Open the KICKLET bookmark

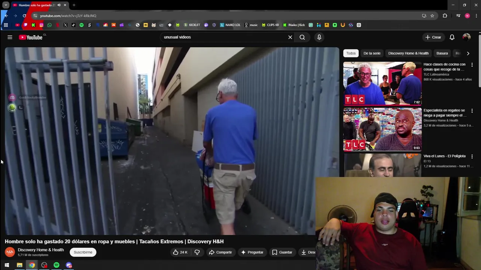[192, 25]
